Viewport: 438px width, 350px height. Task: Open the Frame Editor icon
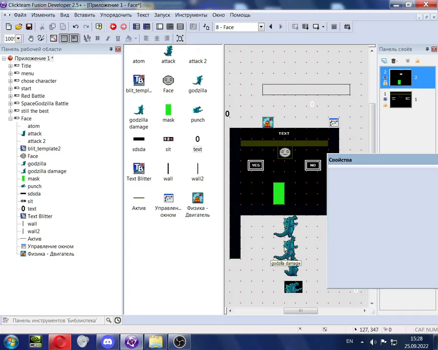[160, 27]
